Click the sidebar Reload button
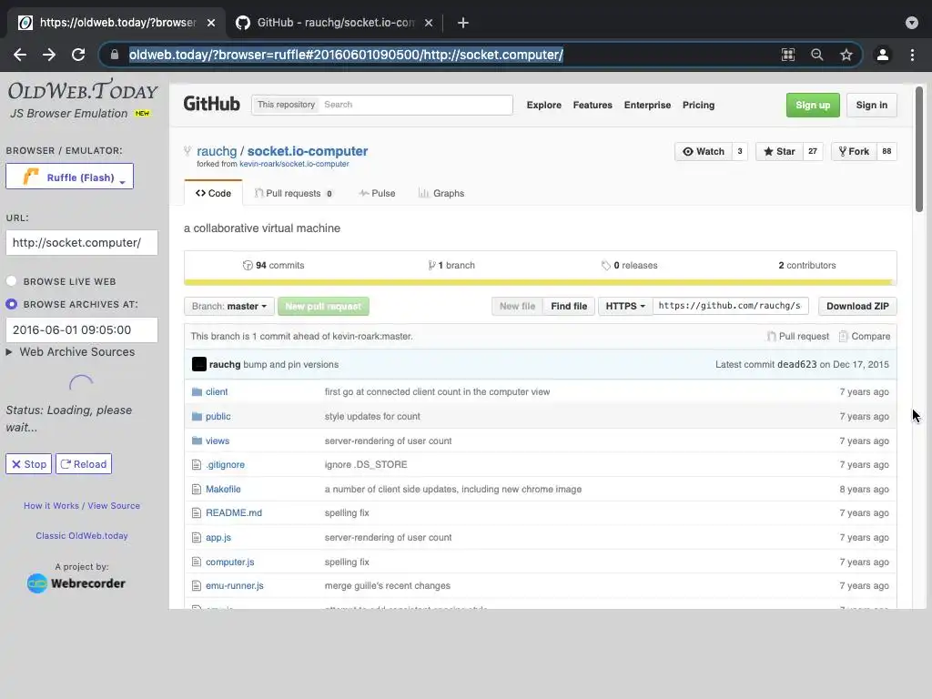This screenshot has height=699, width=932. (x=84, y=464)
